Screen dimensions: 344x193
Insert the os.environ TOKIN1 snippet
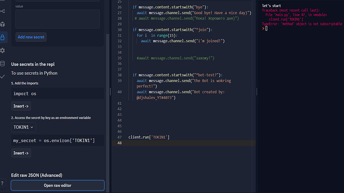pos(21,153)
